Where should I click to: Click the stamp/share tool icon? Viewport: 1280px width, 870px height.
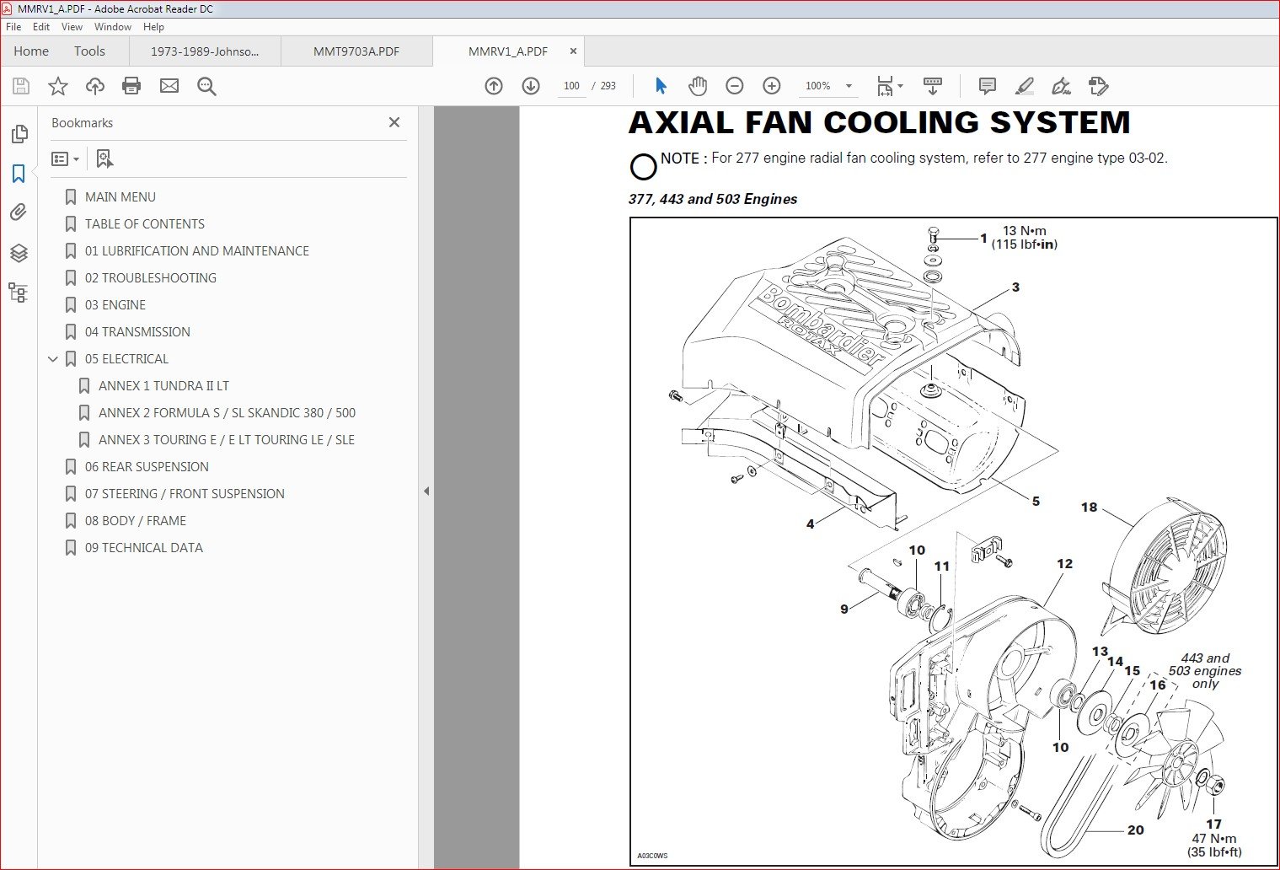(x=1098, y=86)
